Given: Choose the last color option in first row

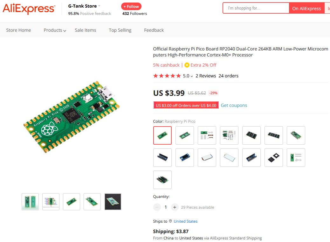Looking at the screenshot, I should (x=296, y=135).
